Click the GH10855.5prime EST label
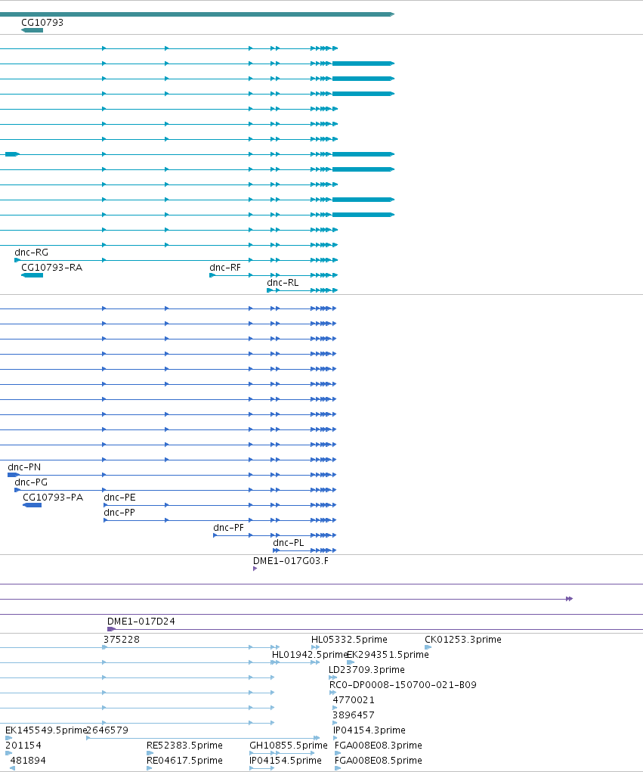This screenshot has height=772, width=643. pos(289,746)
